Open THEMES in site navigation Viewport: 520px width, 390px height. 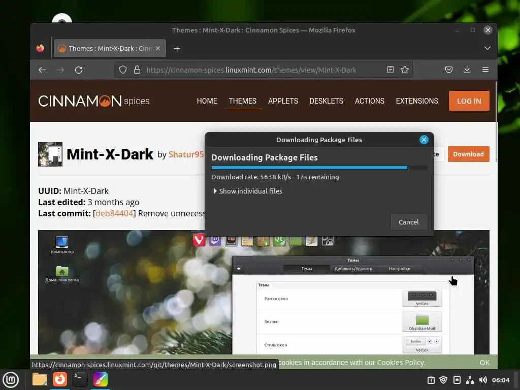coord(242,101)
